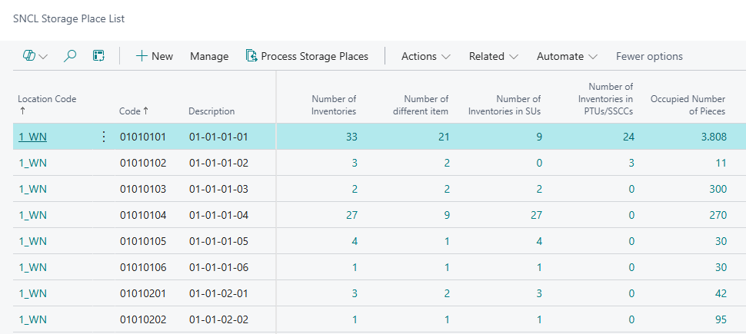746x334 pixels.
Task: Click the Code column header
Action: [x=134, y=111]
